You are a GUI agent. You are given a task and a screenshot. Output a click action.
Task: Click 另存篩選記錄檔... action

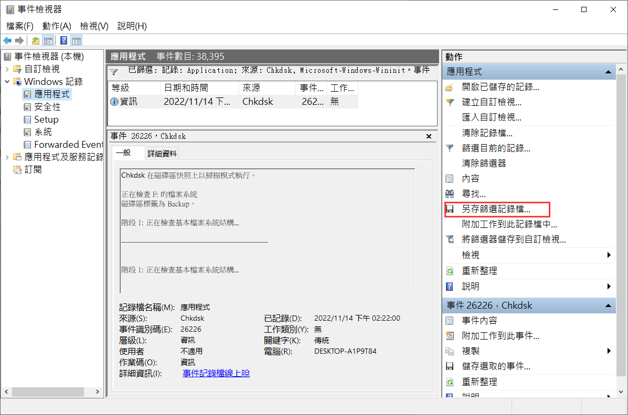pos(496,209)
